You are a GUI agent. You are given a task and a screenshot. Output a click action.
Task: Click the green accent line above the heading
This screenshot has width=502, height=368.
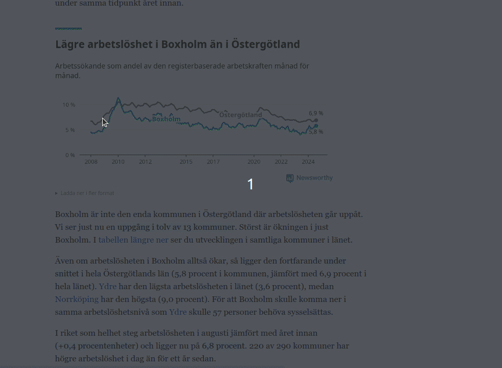tap(69, 29)
